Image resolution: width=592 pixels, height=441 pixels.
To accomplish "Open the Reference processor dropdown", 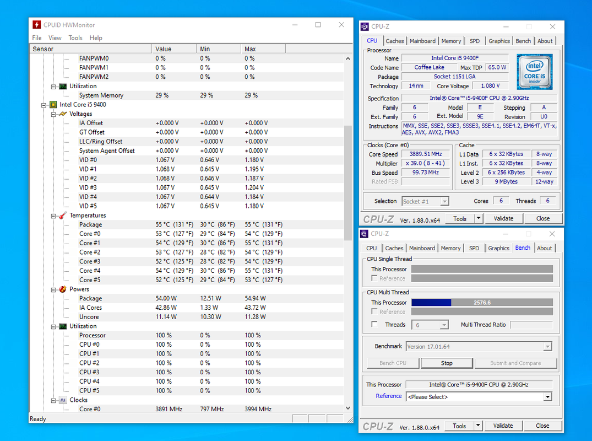I will (547, 397).
